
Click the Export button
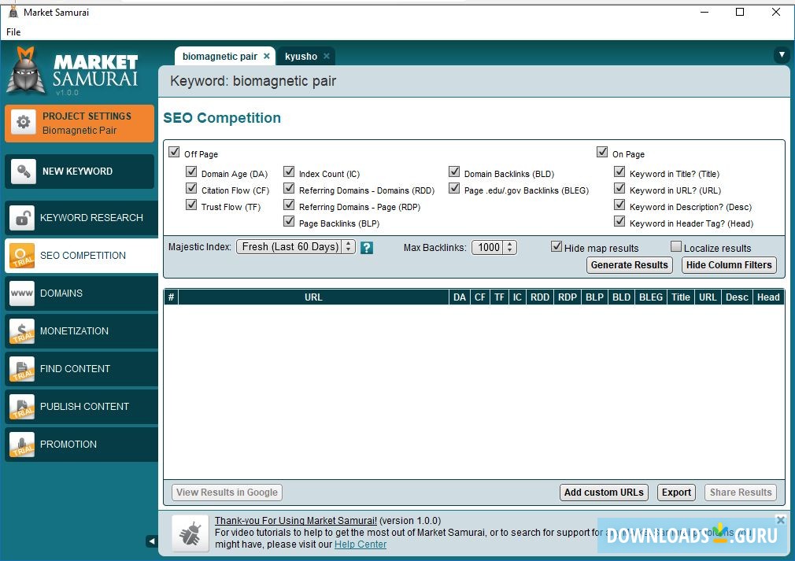[676, 492]
